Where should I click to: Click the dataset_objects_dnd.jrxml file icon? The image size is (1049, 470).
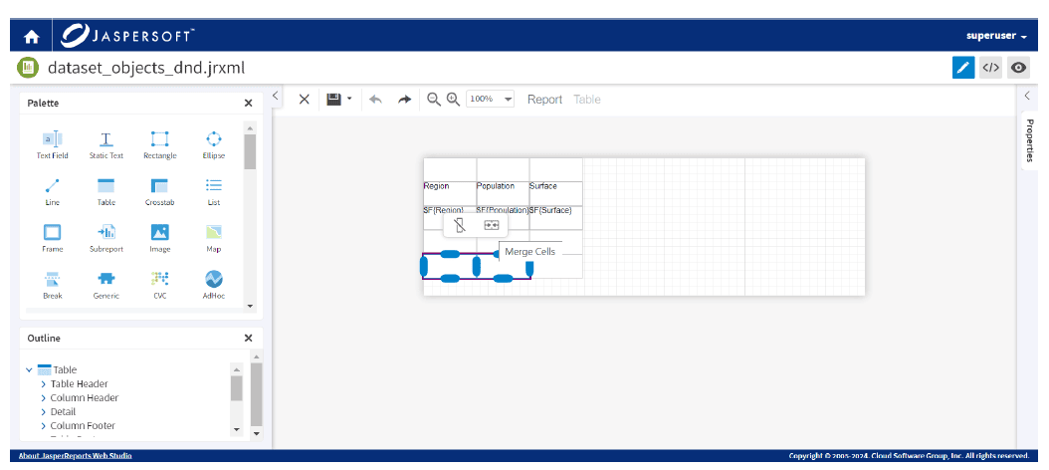[x=28, y=68]
